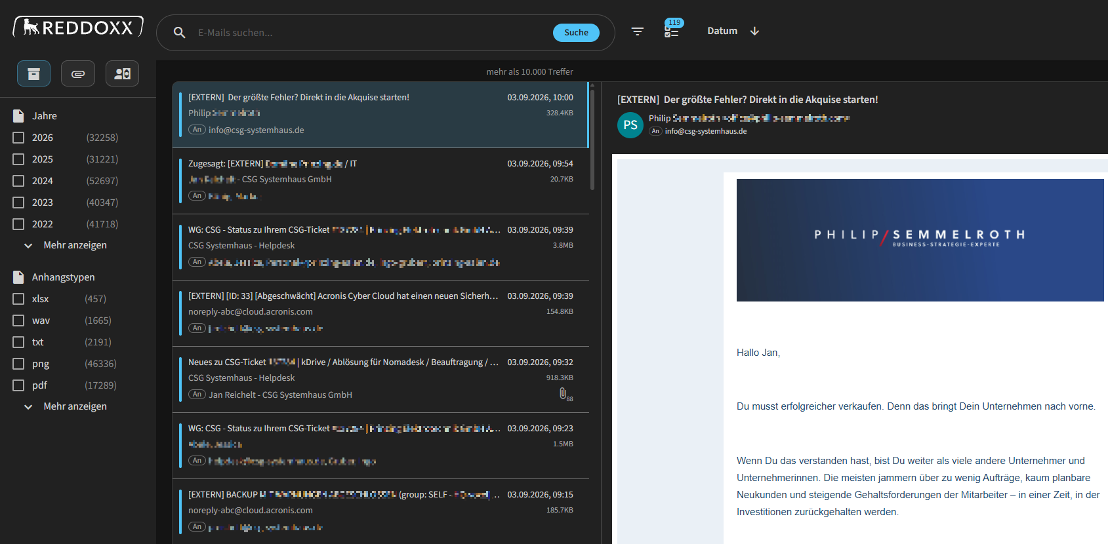Tick the pdf attachment type checkbox
Viewport: 1108px width, 544px height.
18,385
